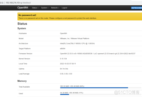Expand the System dropdown menu
This screenshot has width=142, height=97.
click(45, 8)
